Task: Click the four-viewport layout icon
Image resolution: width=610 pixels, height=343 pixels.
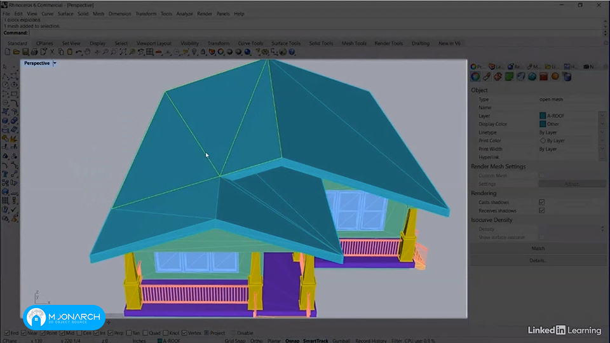Action: 150,51
